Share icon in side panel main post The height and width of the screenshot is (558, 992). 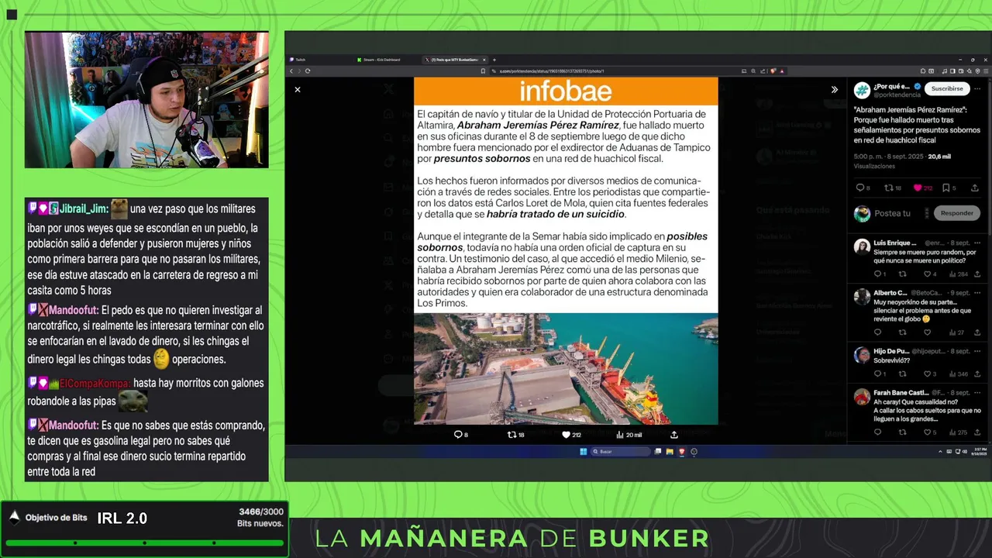pos(975,188)
